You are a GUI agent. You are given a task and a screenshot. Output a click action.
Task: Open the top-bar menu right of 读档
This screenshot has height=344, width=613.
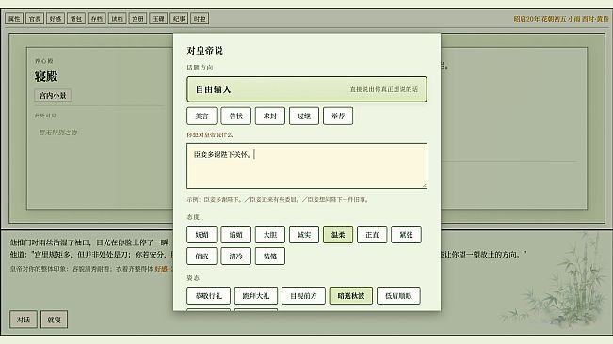(x=137, y=19)
